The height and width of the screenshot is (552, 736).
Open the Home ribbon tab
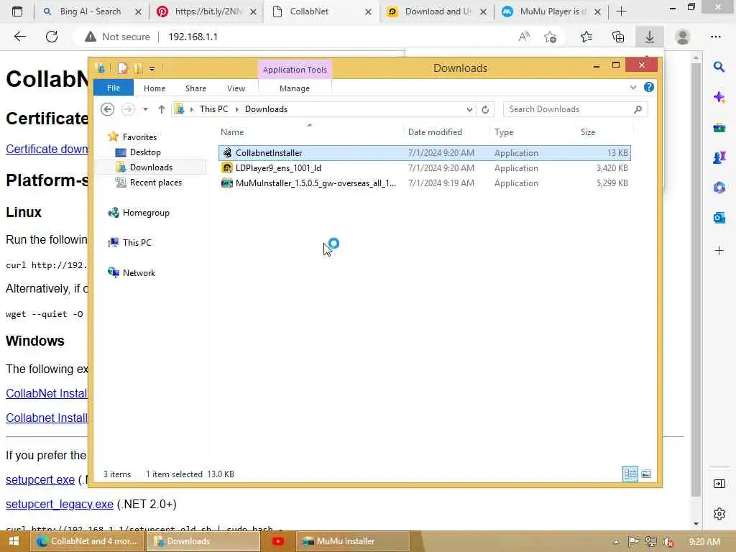pyautogui.click(x=155, y=88)
